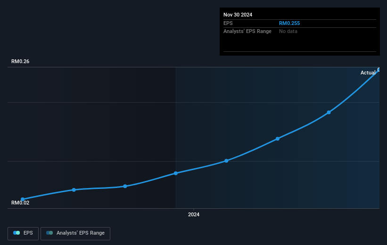Screen dimensions: 387x245
Task: Select the first EPS data point near RM0.02
Action: click(x=23, y=199)
